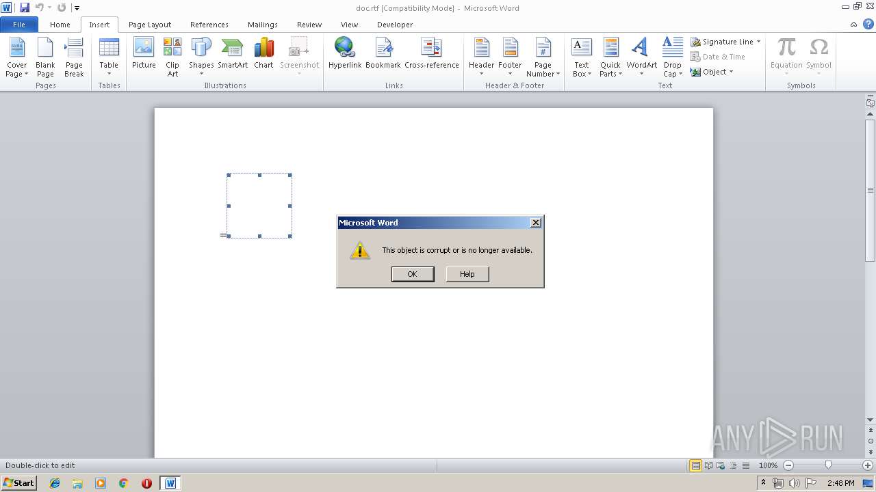Screen dimensions: 876x492
Task: Click the zoom slider handle
Action: click(x=828, y=465)
